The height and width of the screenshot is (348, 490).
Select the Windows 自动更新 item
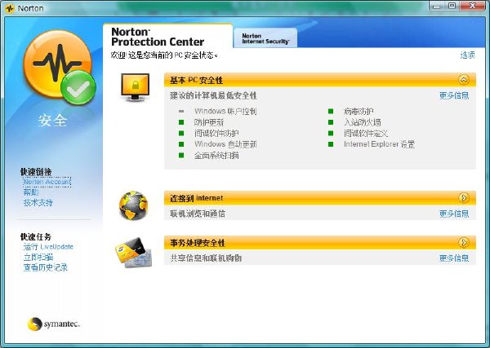point(225,144)
